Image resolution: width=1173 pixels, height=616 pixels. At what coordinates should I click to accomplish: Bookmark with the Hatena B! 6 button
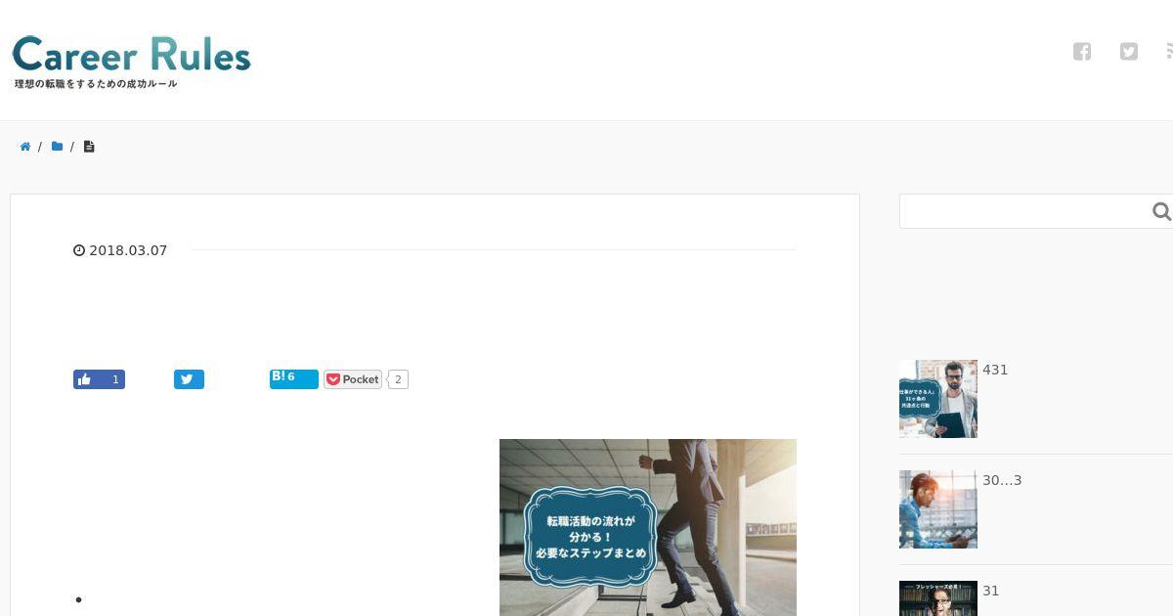tap(294, 378)
